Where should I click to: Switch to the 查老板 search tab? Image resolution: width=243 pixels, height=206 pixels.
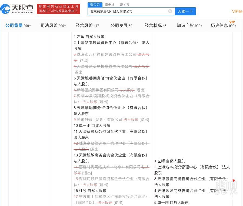tap(110, 5)
